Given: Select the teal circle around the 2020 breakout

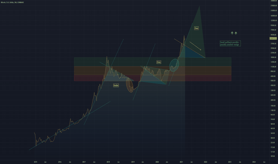Looking at the screenshot, I should (174, 65).
